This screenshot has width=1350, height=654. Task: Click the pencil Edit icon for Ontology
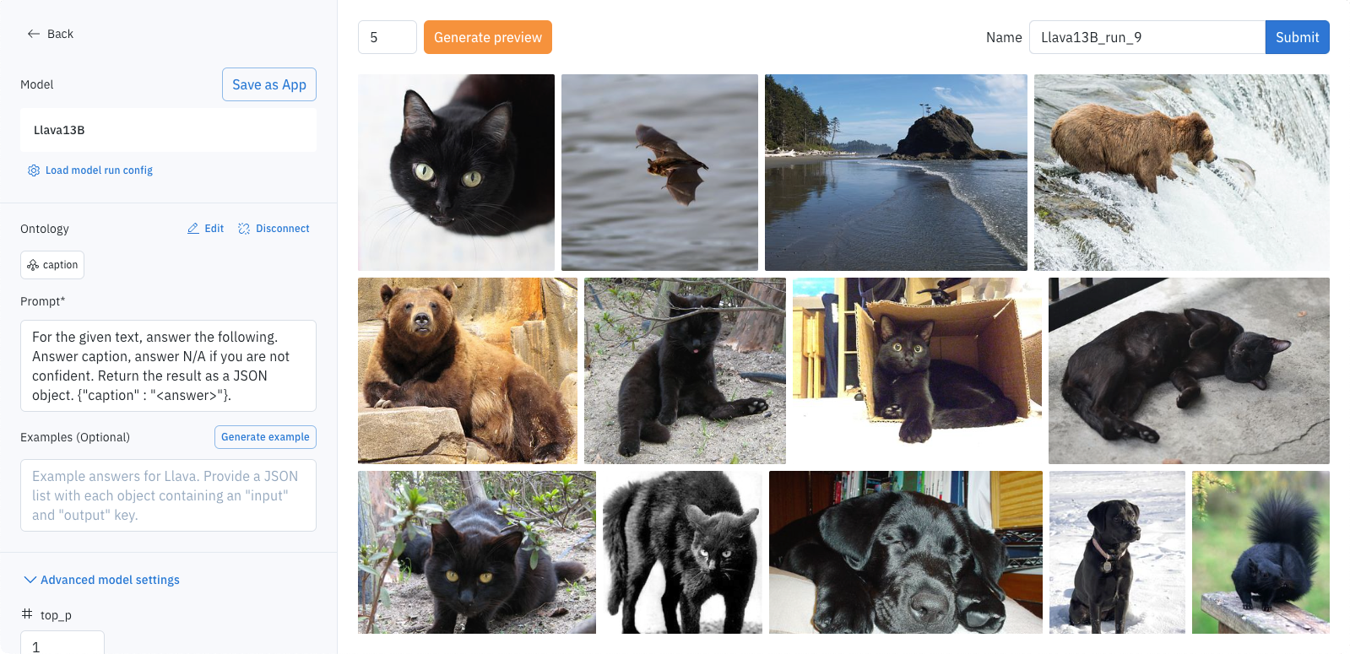pyautogui.click(x=193, y=229)
